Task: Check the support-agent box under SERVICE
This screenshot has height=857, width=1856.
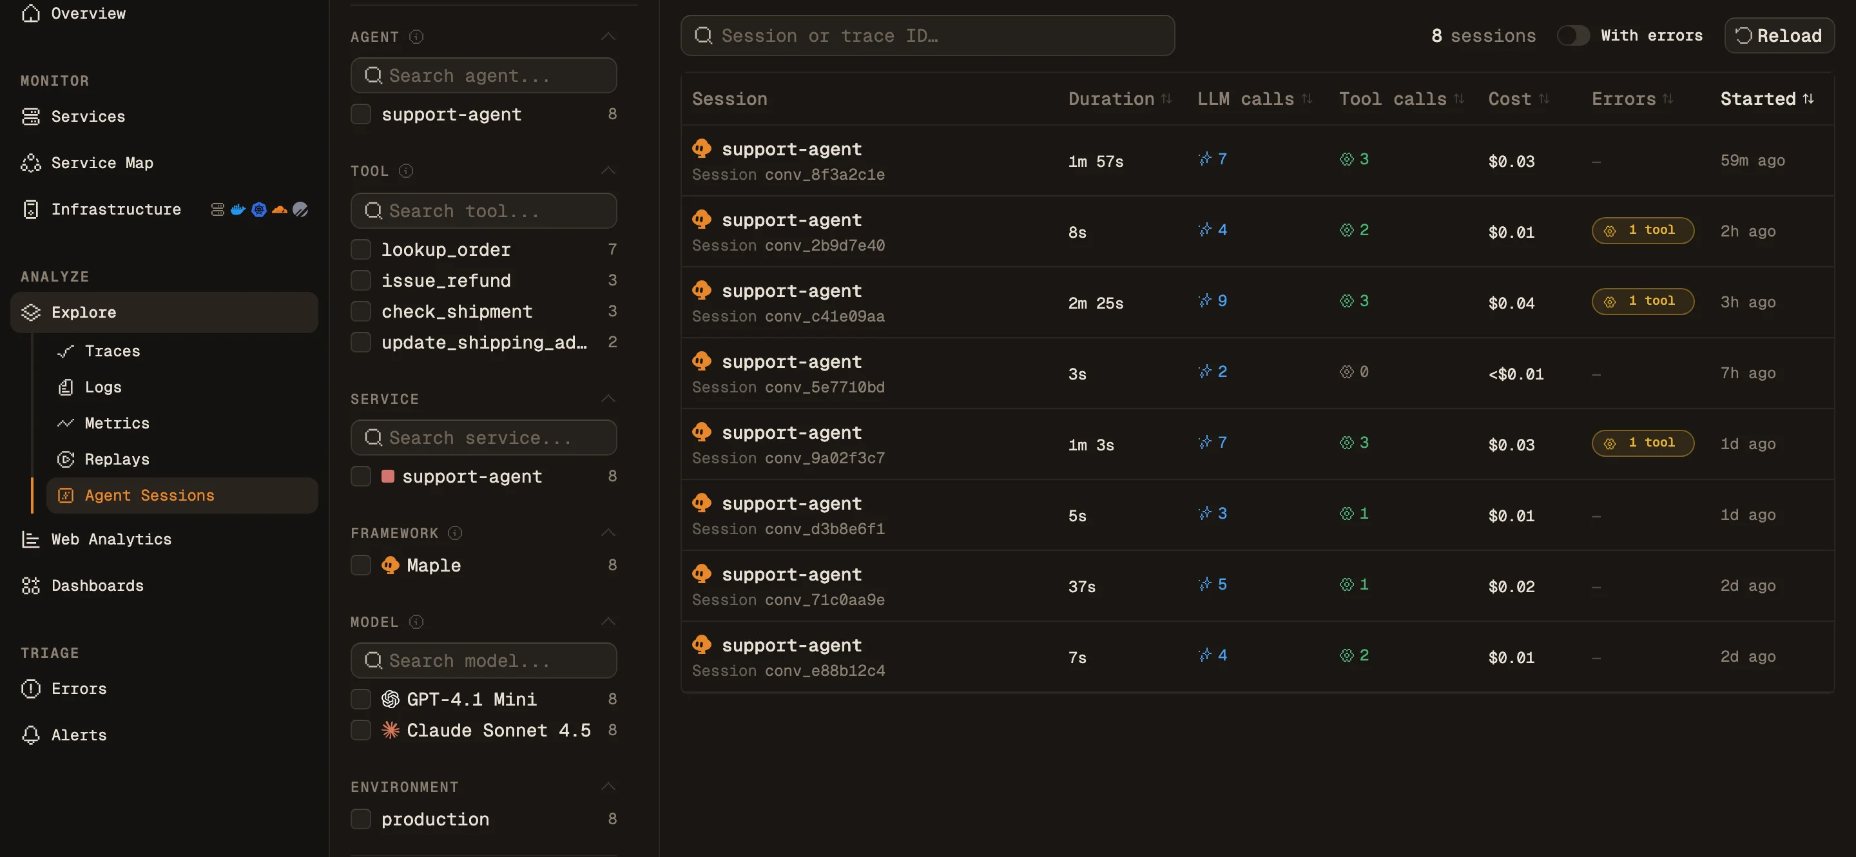Action: pyautogui.click(x=361, y=476)
